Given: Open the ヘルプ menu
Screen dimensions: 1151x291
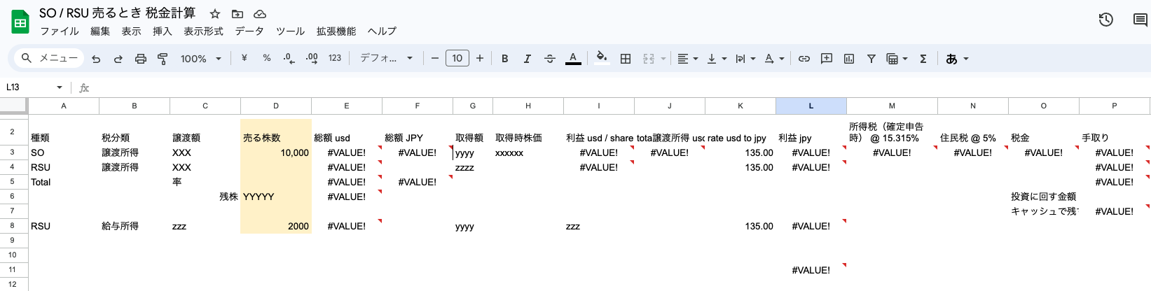Looking at the screenshot, I should point(382,31).
